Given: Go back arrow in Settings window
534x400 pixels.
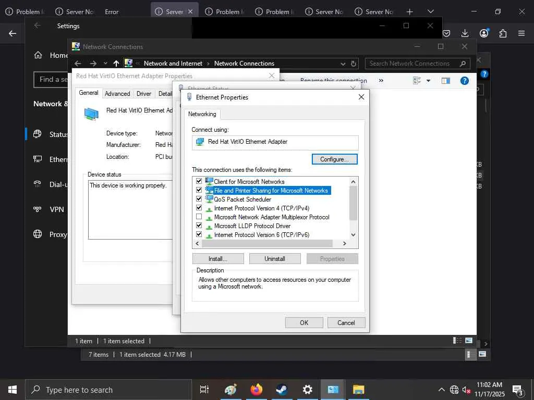Looking at the screenshot, I should click(38, 26).
